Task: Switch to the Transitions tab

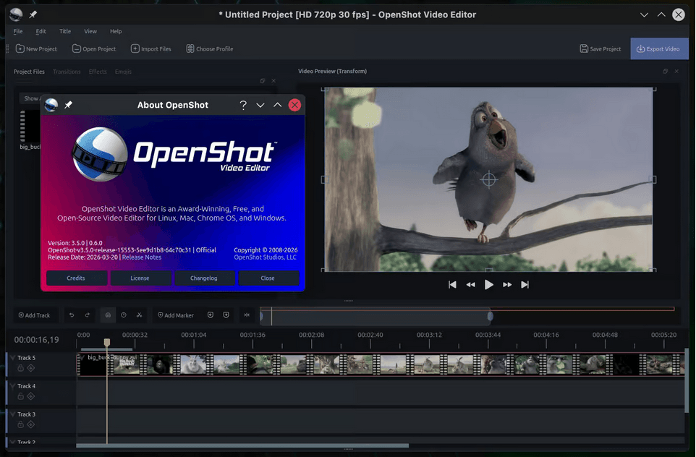Action: point(67,72)
